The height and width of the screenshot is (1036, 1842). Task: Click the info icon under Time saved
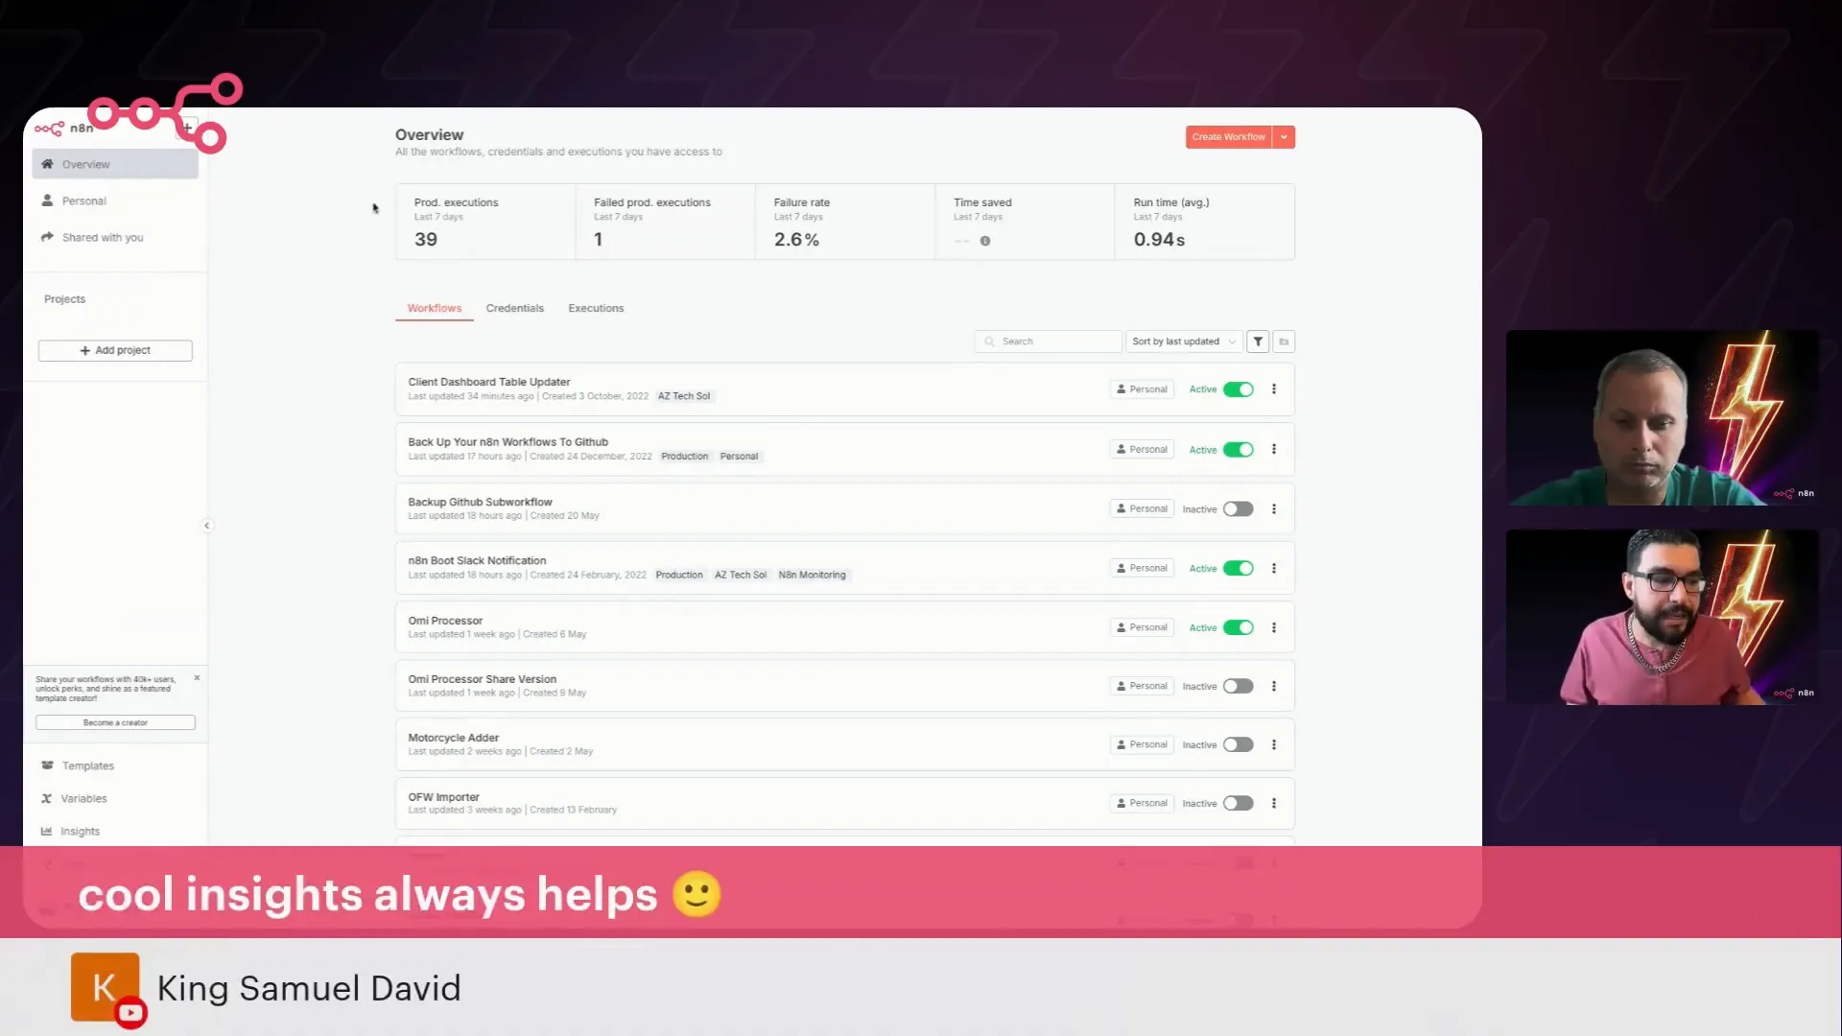pyautogui.click(x=985, y=241)
